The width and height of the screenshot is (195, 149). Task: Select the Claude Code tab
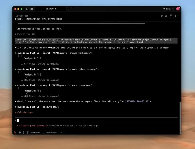(x=51, y=9)
